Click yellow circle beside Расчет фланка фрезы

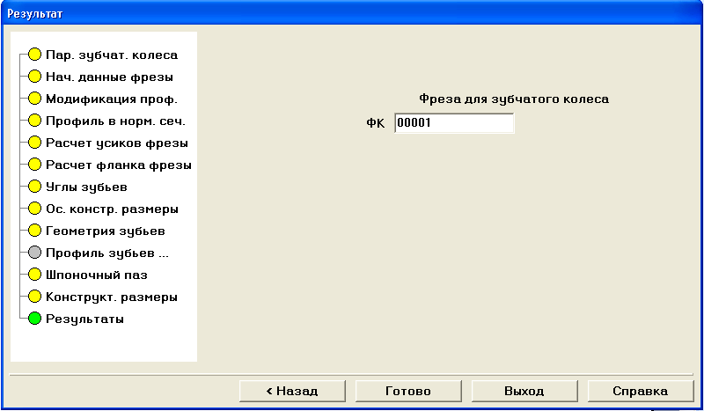point(34,165)
